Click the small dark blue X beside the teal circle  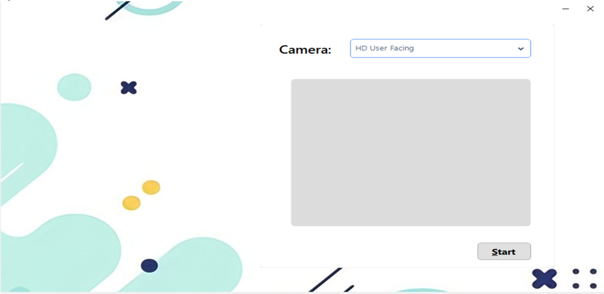tap(129, 88)
